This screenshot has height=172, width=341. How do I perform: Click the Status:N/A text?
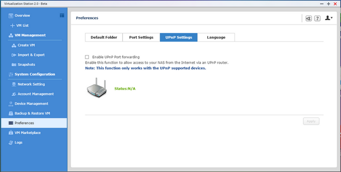125,89
